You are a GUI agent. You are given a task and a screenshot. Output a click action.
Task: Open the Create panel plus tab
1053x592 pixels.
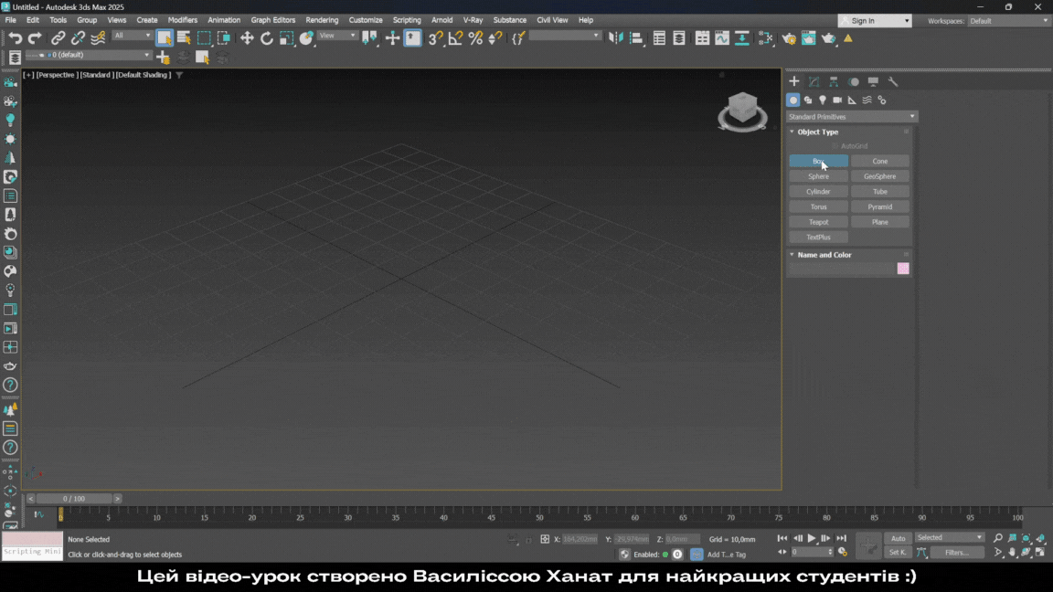(x=793, y=81)
